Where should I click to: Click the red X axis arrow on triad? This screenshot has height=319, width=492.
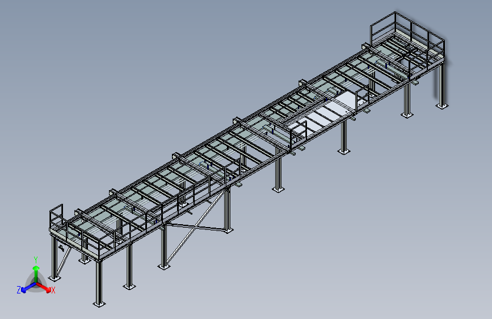[x=44, y=287]
